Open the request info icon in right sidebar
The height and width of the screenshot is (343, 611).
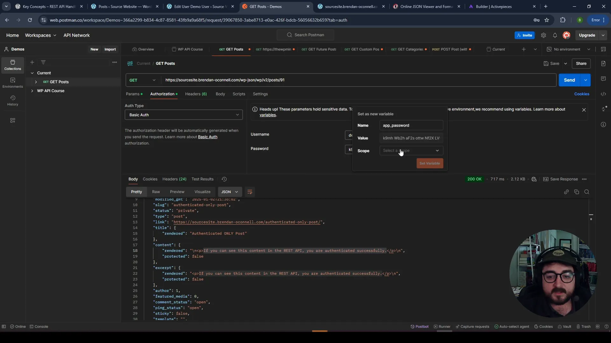coord(603,124)
